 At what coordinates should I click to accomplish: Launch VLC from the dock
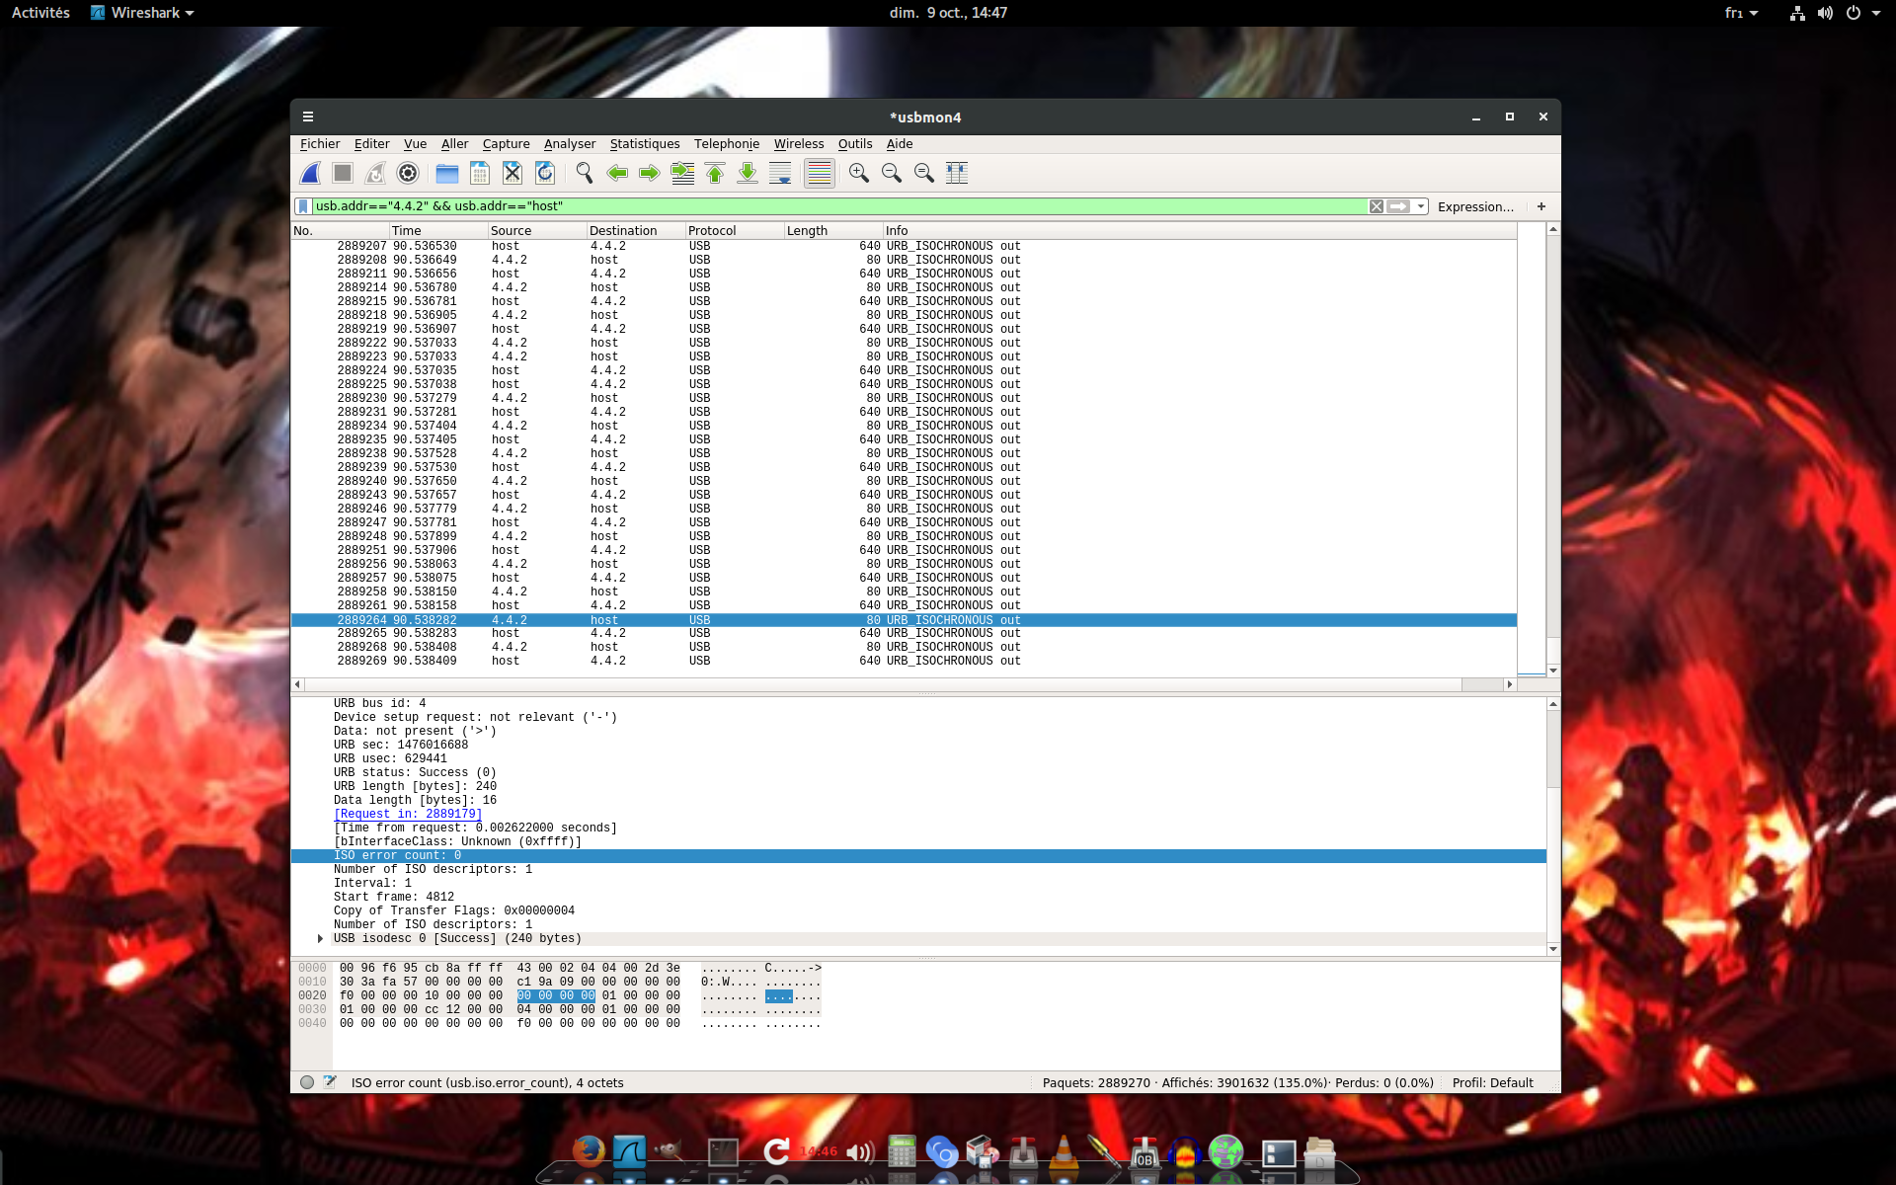point(1064,1151)
